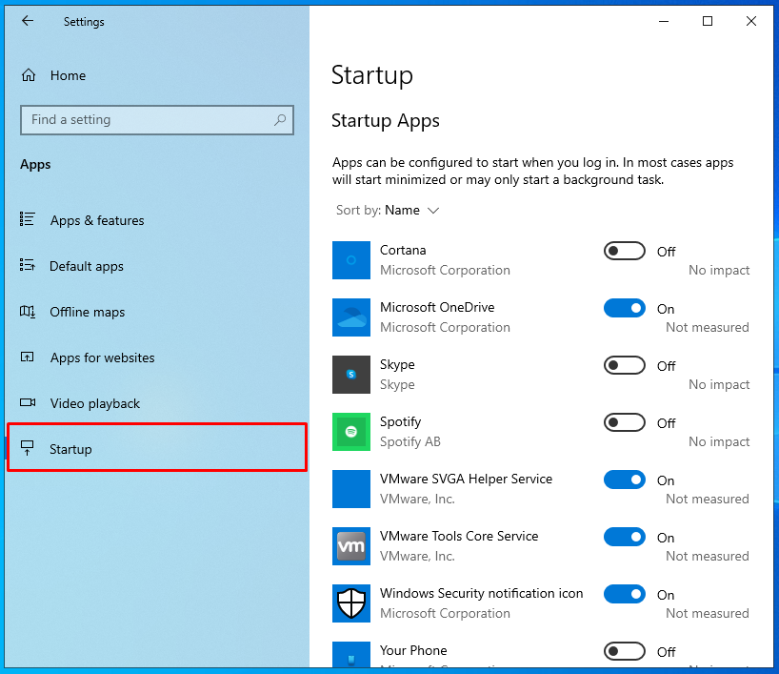Enable Skype startup toggle
779x674 pixels.
pyautogui.click(x=625, y=366)
